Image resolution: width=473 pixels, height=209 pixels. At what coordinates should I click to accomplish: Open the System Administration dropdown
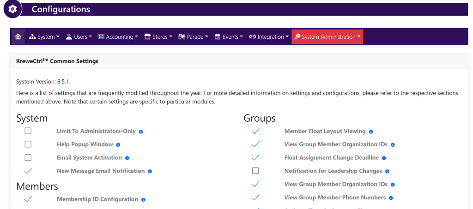[x=327, y=37]
